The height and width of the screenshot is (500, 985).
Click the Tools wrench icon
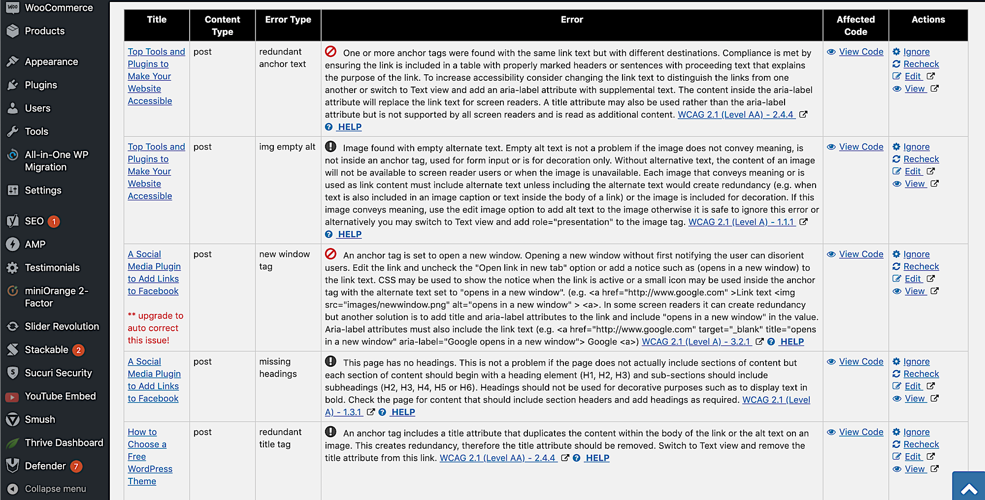[x=13, y=131]
